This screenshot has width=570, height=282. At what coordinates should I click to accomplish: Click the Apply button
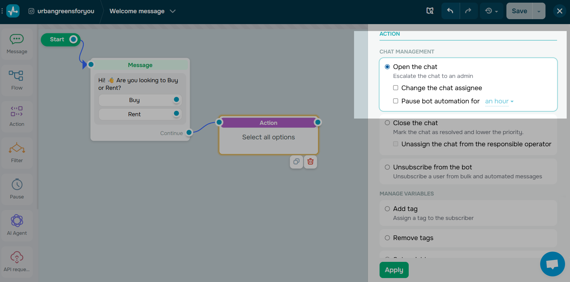(x=394, y=270)
